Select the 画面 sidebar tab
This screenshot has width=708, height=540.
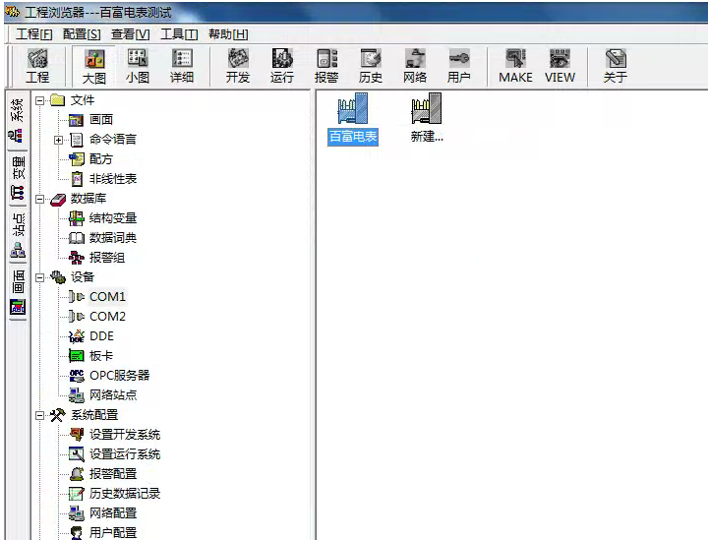click(x=17, y=292)
